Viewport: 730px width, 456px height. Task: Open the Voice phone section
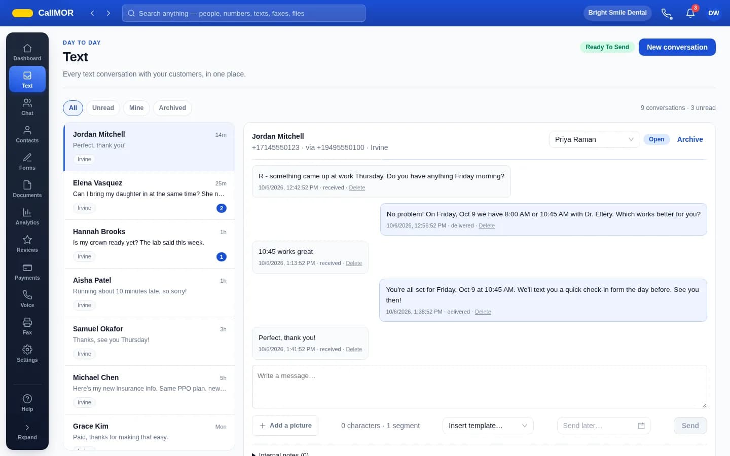tap(27, 299)
